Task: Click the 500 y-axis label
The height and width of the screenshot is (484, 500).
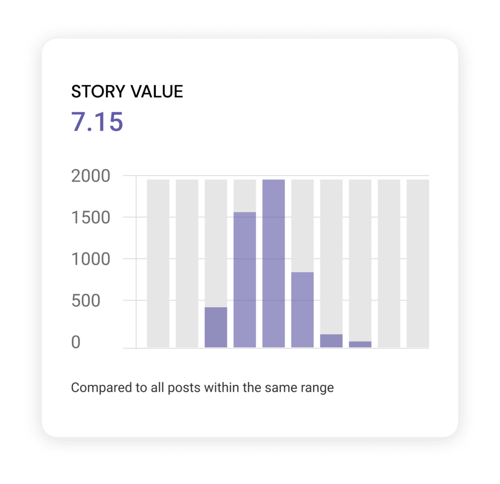Action: pyautogui.click(x=85, y=301)
